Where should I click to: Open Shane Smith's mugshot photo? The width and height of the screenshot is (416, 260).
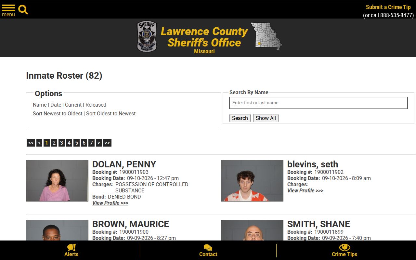[x=252, y=230]
